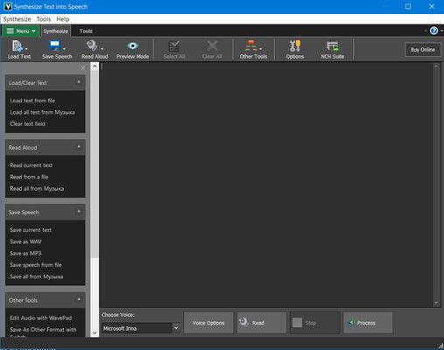Click the blue help question mark icon
The width and height of the screenshot is (444, 350).
(x=433, y=31)
